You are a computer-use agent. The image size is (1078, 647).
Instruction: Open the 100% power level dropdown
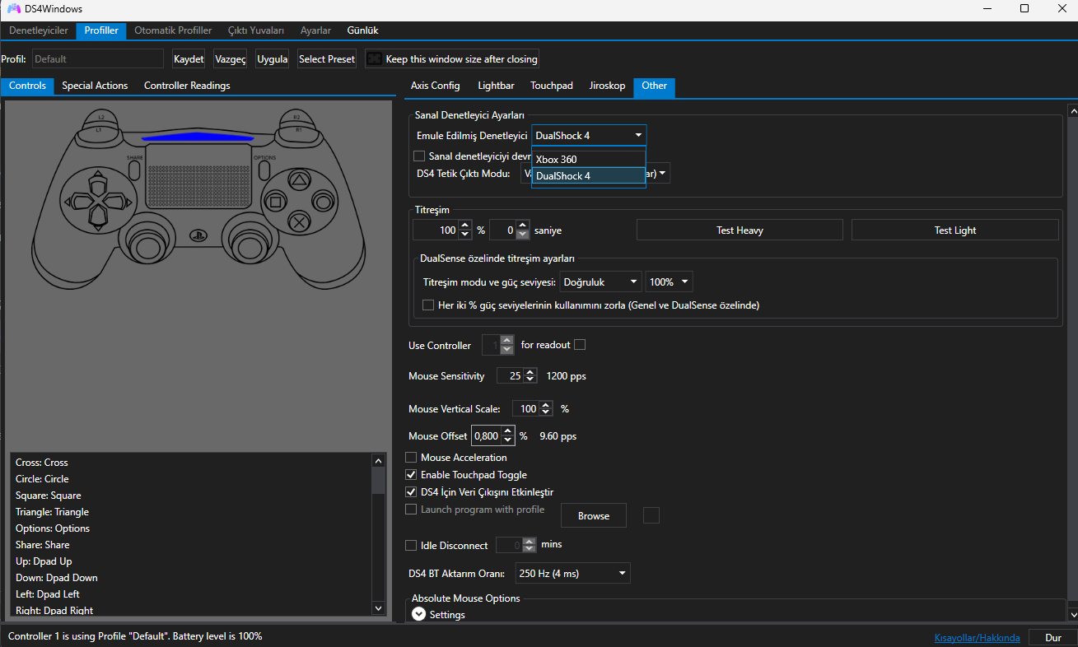(669, 282)
